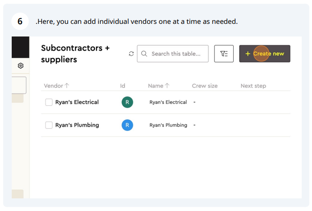Open the Ryan's Plumbing vendor link
The width and height of the screenshot is (312, 211).
pyautogui.click(x=77, y=125)
